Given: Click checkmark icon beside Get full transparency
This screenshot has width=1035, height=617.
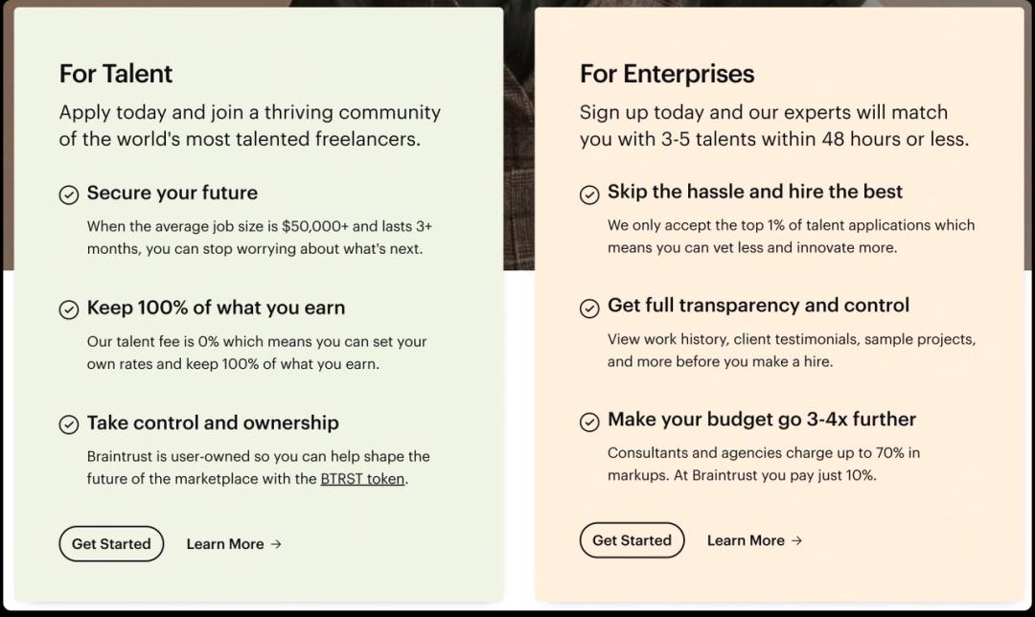Looking at the screenshot, I should click(x=589, y=308).
